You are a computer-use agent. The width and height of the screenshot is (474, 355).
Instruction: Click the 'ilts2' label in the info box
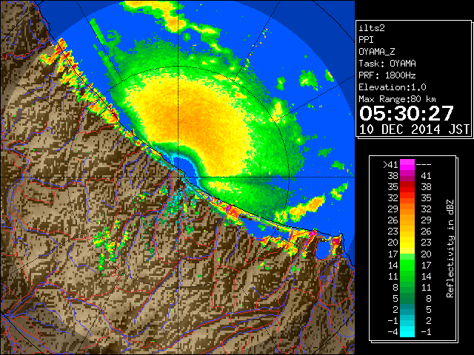372,28
